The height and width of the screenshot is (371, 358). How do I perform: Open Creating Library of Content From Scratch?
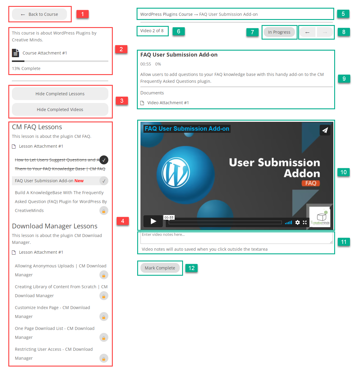[x=61, y=291]
